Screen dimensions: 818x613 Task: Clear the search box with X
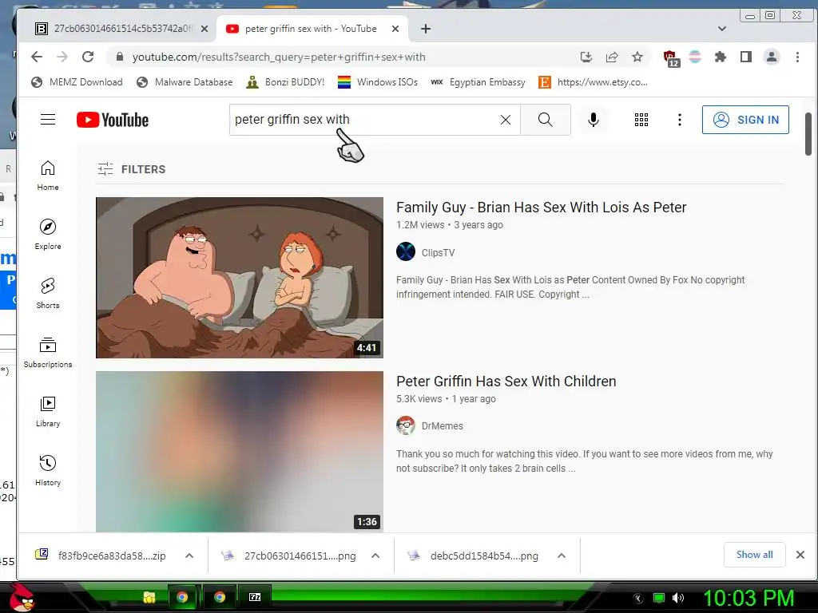(x=505, y=120)
